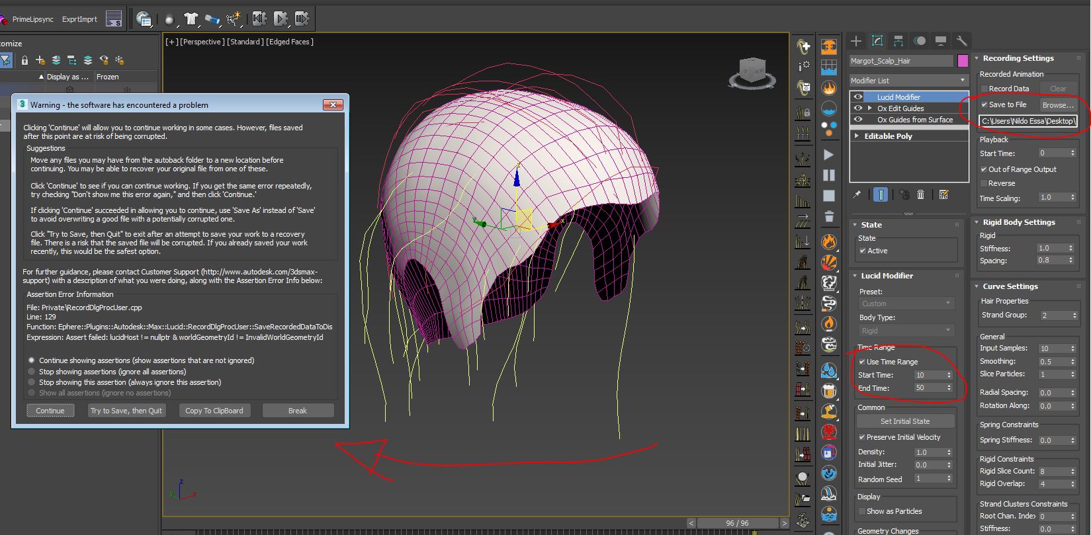Switch to the Hierarchy panel icon
Image resolution: width=1091 pixels, height=535 pixels.
coord(898,41)
